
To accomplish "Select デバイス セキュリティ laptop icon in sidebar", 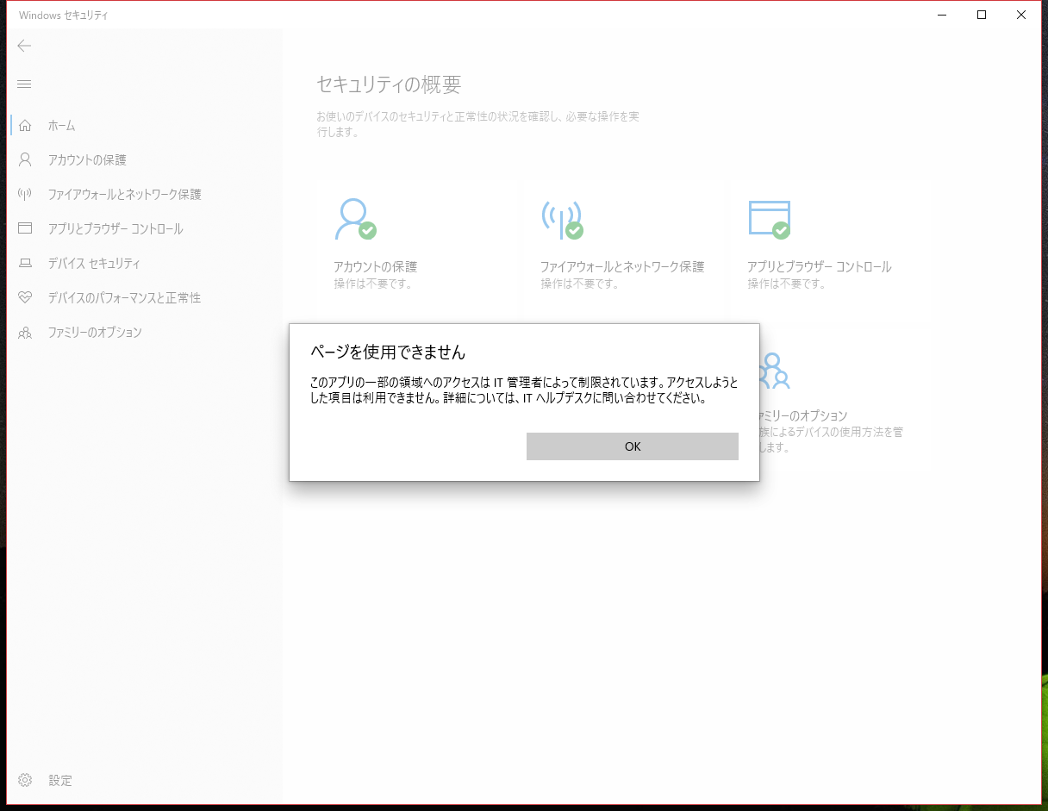I will (25, 263).
